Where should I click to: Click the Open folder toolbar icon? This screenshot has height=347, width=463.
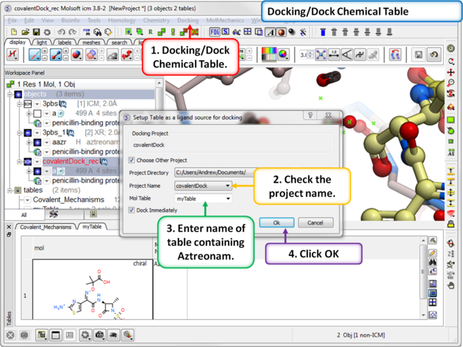(26, 32)
